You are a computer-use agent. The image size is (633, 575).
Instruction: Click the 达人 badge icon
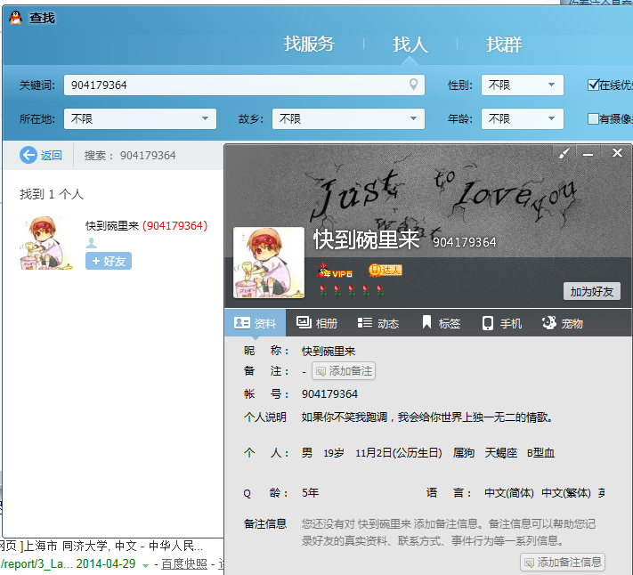tap(385, 270)
